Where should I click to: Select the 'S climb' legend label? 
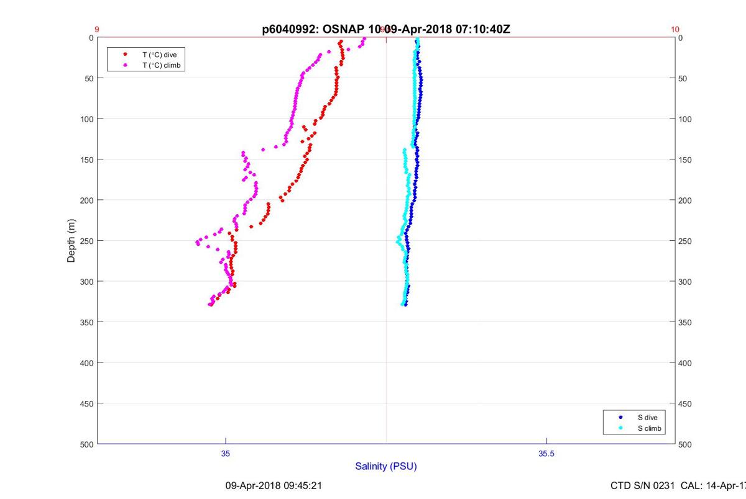pyautogui.click(x=650, y=428)
